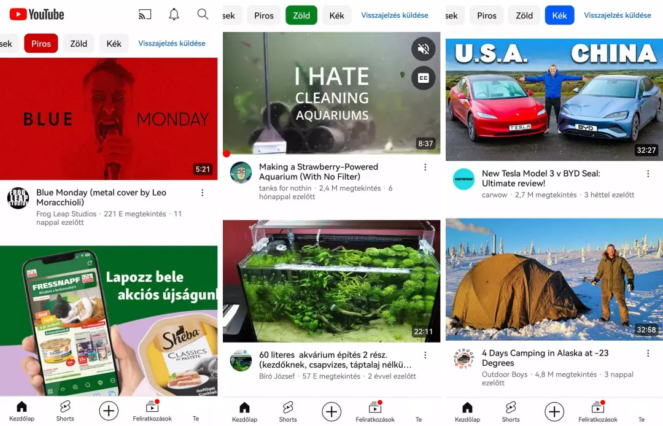Image resolution: width=663 pixels, height=426 pixels.
Task: Select the Zöld chip on the left screen
Action: [x=79, y=44]
